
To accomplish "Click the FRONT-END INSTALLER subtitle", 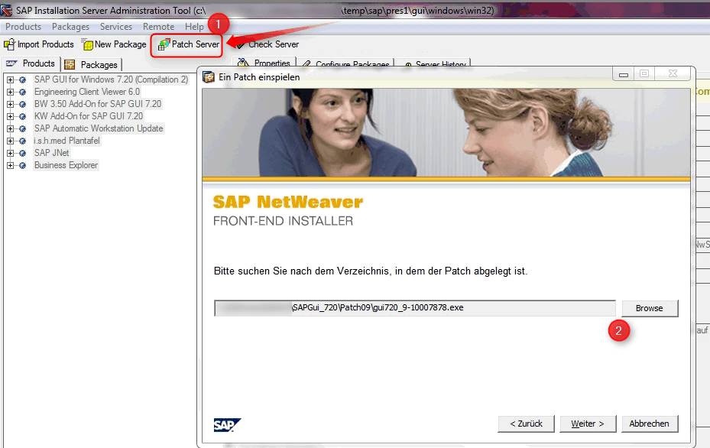I will coord(283,221).
